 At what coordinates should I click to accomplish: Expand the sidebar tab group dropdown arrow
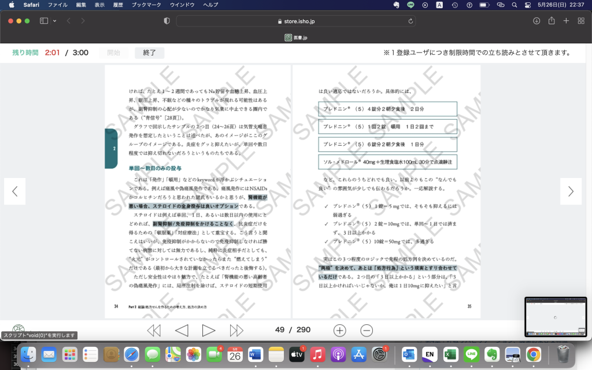(55, 21)
